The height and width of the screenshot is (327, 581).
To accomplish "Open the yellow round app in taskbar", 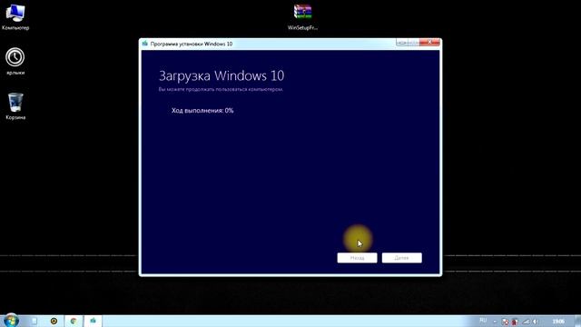I will [x=54, y=321].
